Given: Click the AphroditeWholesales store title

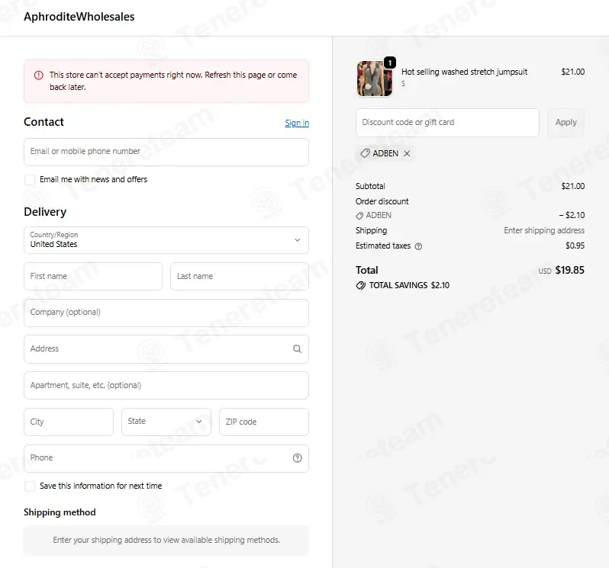Looking at the screenshot, I should click(79, 17).
